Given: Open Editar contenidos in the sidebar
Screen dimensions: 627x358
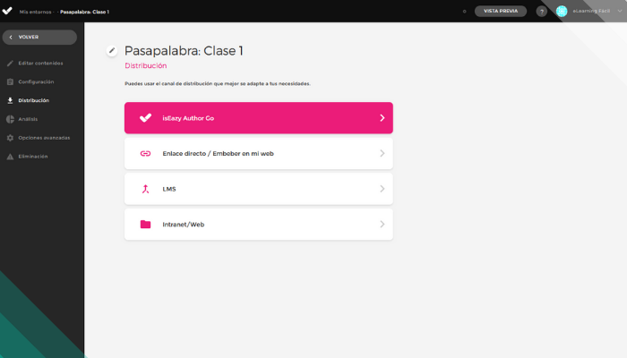Looking at the screenshot, I should point(40,63).
